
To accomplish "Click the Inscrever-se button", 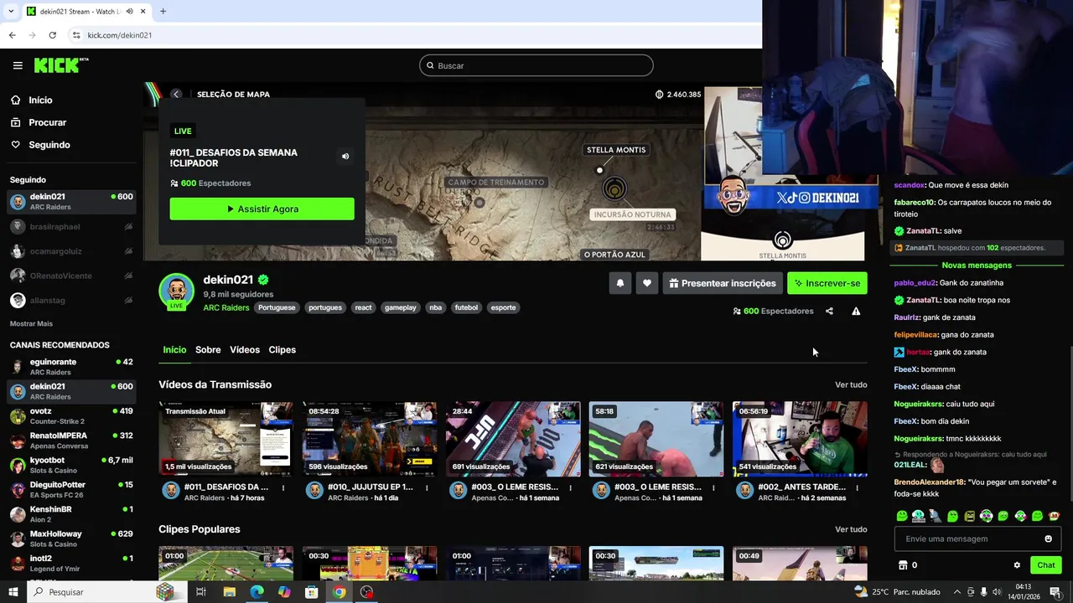I will [x=827, y=283].
